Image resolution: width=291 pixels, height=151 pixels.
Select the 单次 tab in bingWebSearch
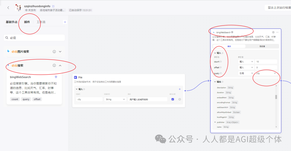229,46
